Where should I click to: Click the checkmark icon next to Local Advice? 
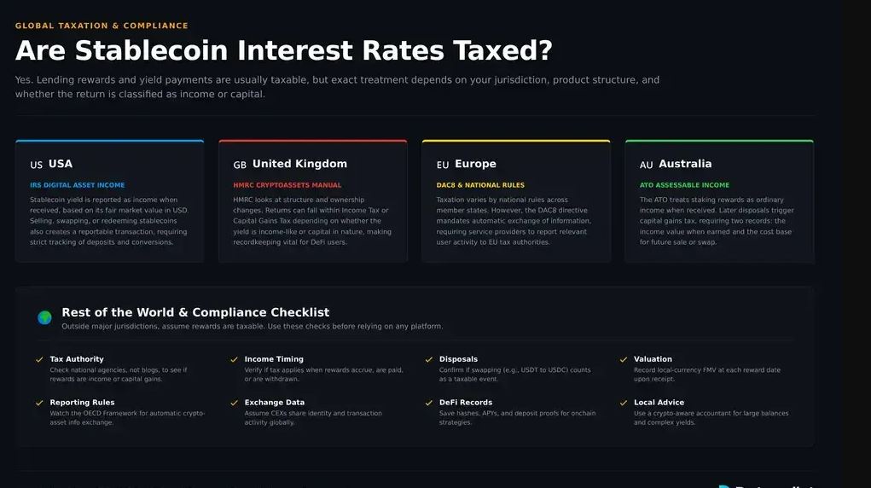(x=624, y=403)
